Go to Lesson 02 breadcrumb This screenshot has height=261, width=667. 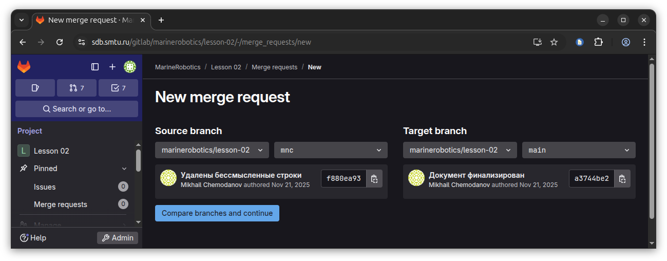click(x=226, y=67)
